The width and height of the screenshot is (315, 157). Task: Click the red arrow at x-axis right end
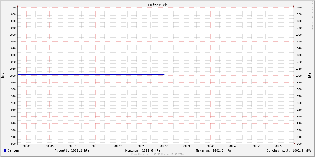[295, 143]
